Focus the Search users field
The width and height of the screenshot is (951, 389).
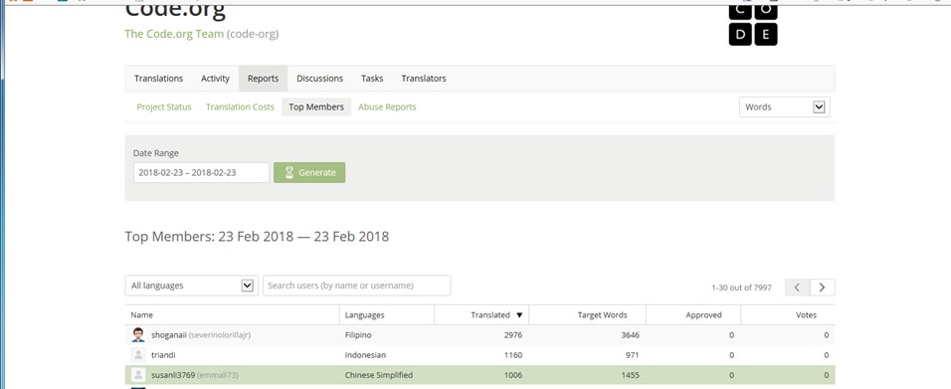pos(356,286)
